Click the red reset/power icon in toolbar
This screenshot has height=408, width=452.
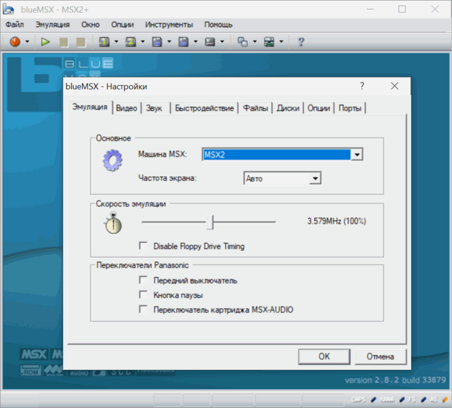(x=16, y=41)
